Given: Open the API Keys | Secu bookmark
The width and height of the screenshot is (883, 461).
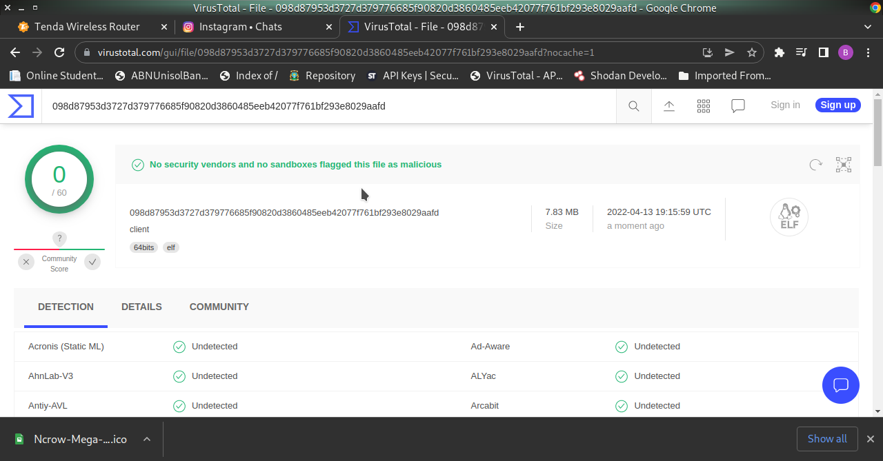Looking at the screenshot, I should (x=413, y=76).
